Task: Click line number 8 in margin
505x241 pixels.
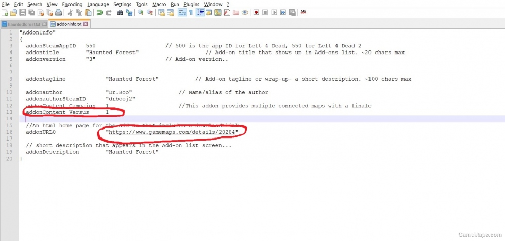Action: (x=11, y=79)
